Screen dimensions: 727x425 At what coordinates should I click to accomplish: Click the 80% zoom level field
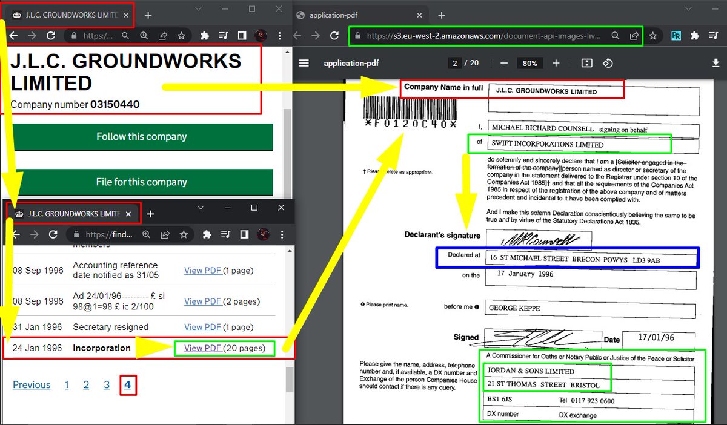tap(530, 63)
